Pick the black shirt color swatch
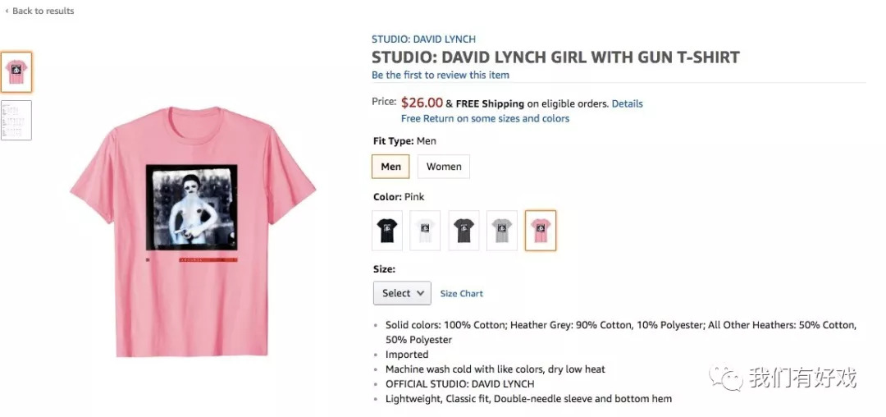Viewport: 886px width, 417px height. [x=388, y=231]
